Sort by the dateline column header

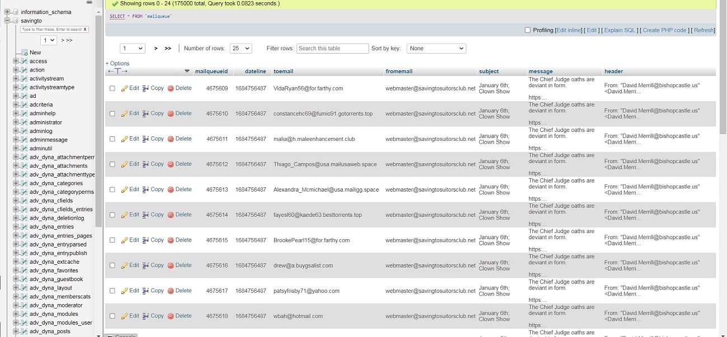tap(255, 72)
